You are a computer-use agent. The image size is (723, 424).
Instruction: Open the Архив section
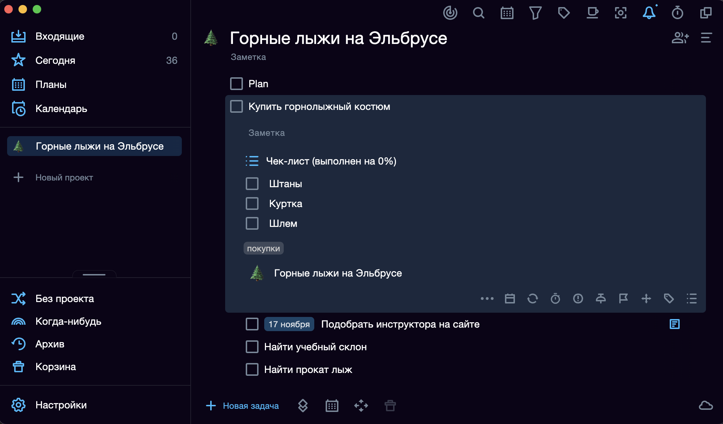[x=94, y=344]
